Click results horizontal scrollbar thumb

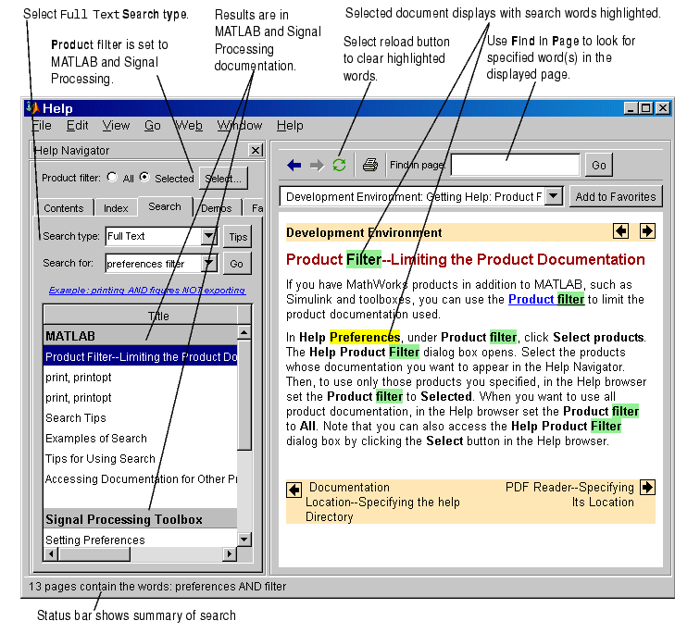(94, 553)
